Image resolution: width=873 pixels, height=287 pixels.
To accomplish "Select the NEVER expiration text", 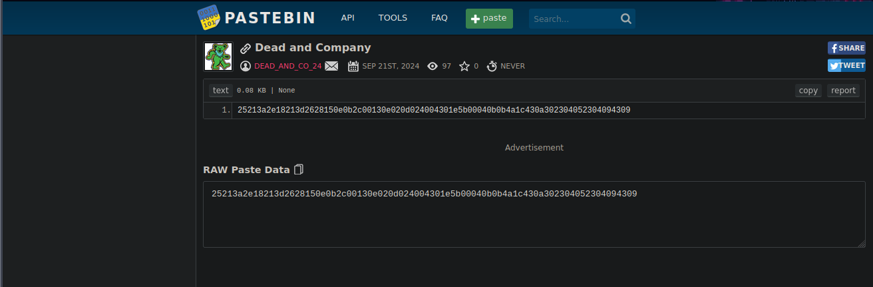I will point(512,66).
